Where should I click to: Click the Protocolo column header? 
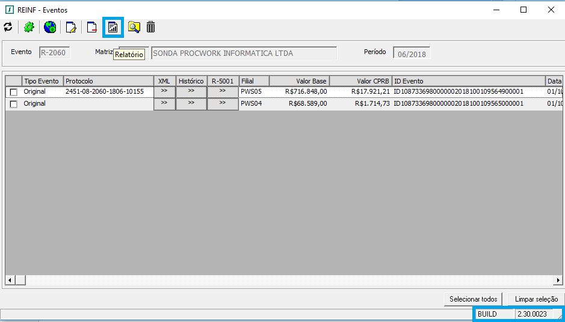click(108, 81)
